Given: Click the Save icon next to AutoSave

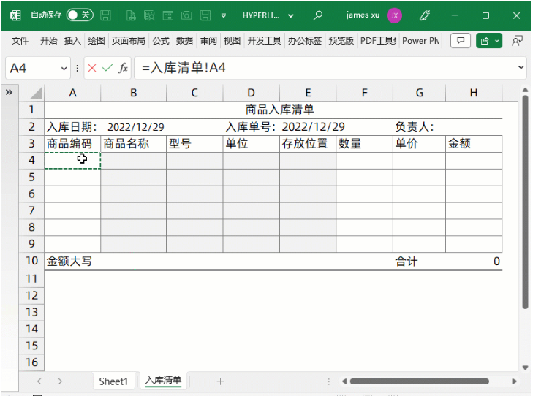Looking at the screenshot, I should click(x=105, y=15).
